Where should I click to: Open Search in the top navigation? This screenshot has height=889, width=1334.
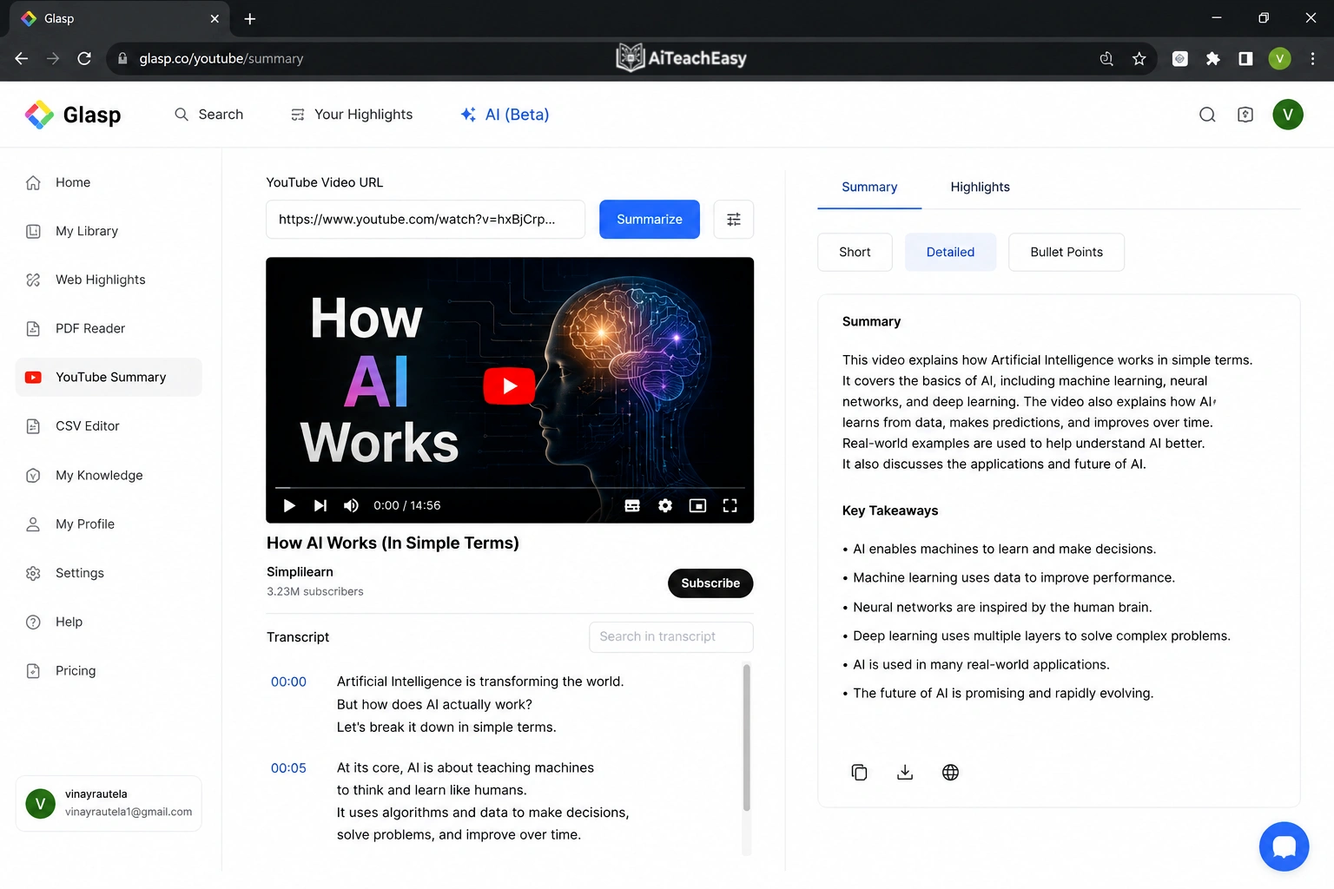point(208,115)
